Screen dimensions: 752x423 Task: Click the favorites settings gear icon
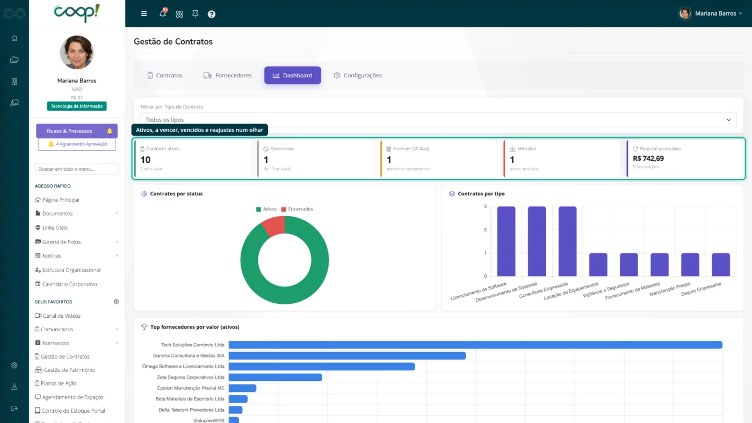click(117, 302)
